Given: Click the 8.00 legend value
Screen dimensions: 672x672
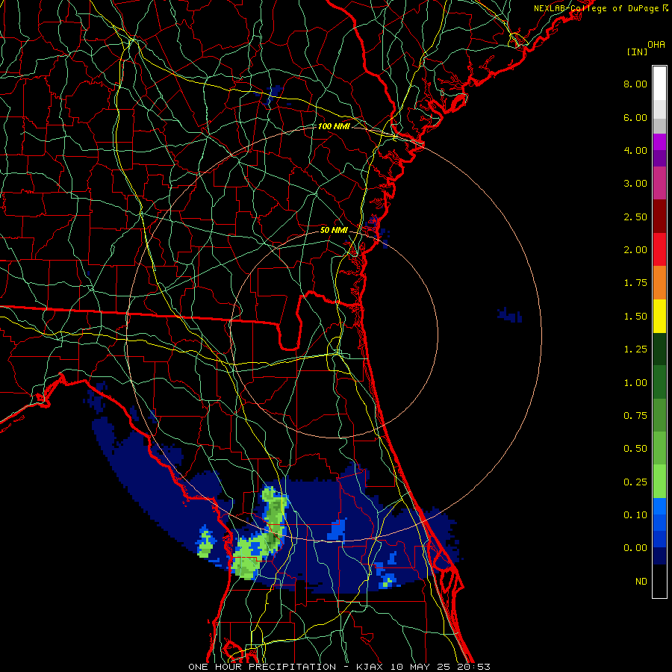Looking at the screenshot, I should pyautogui.click(x=635, y=84).
